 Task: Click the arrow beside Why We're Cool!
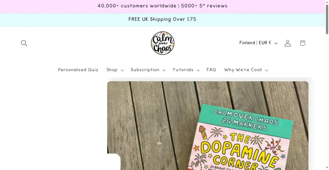tap(266, 70)
